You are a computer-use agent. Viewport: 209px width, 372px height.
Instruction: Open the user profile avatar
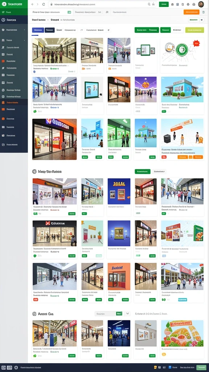[x=201, y=4]
